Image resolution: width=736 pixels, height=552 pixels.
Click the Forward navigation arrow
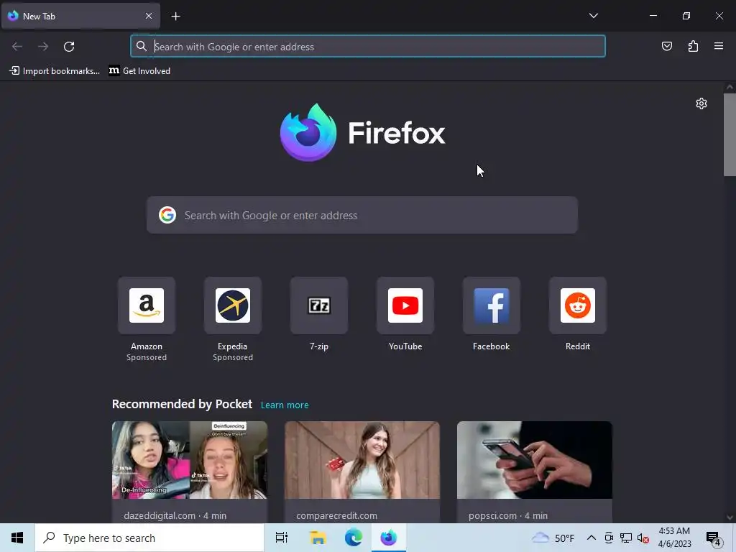[x=43, y=47]
